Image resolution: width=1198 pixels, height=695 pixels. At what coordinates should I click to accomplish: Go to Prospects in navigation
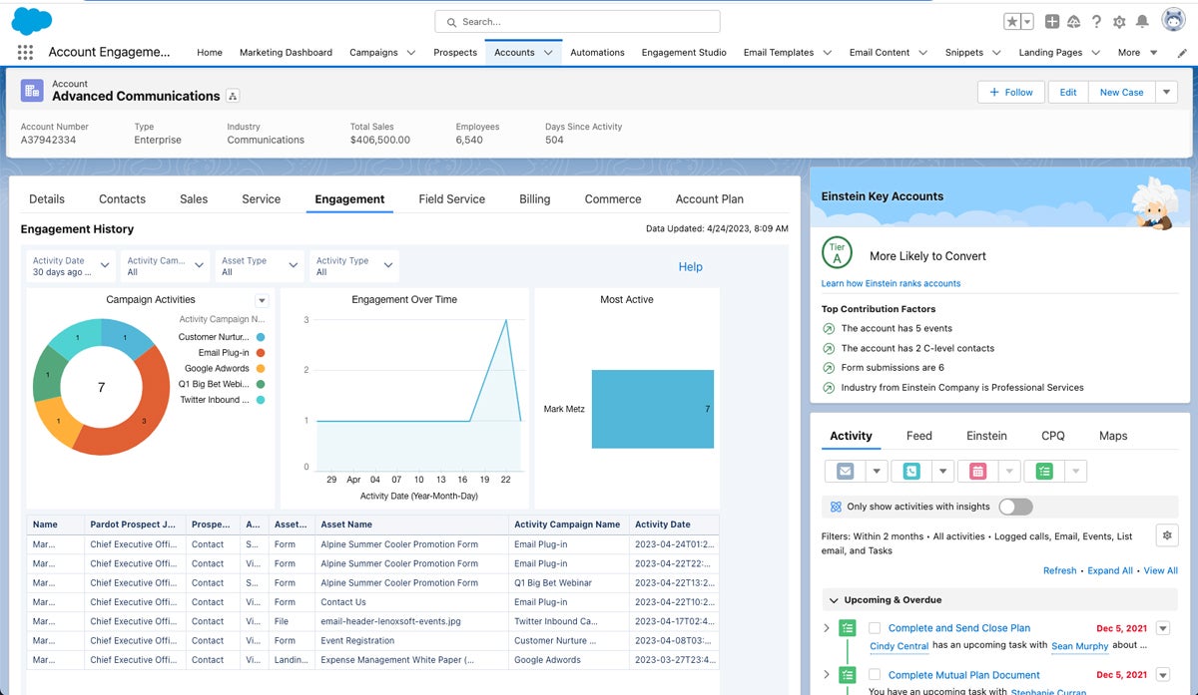(x=455, y=53)
